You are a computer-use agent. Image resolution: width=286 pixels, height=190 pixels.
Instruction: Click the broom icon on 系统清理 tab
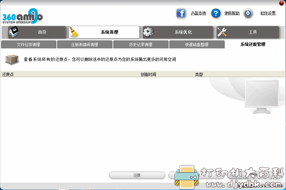[74, 32]
